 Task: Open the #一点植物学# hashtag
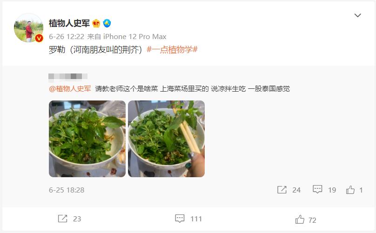(x=172, y=50)
